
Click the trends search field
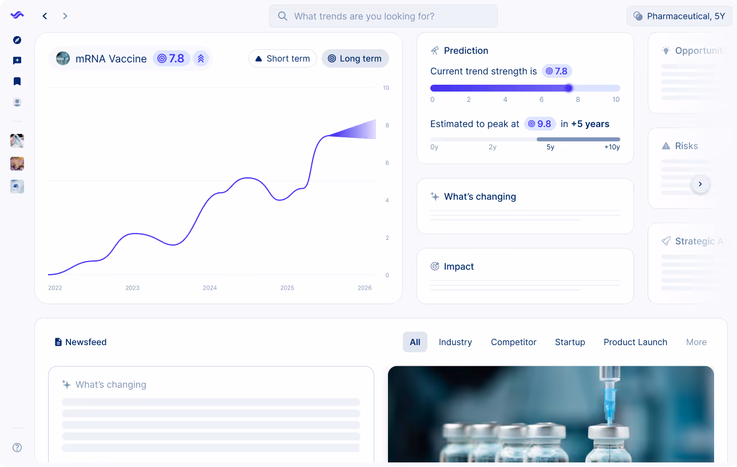[383, 16]
